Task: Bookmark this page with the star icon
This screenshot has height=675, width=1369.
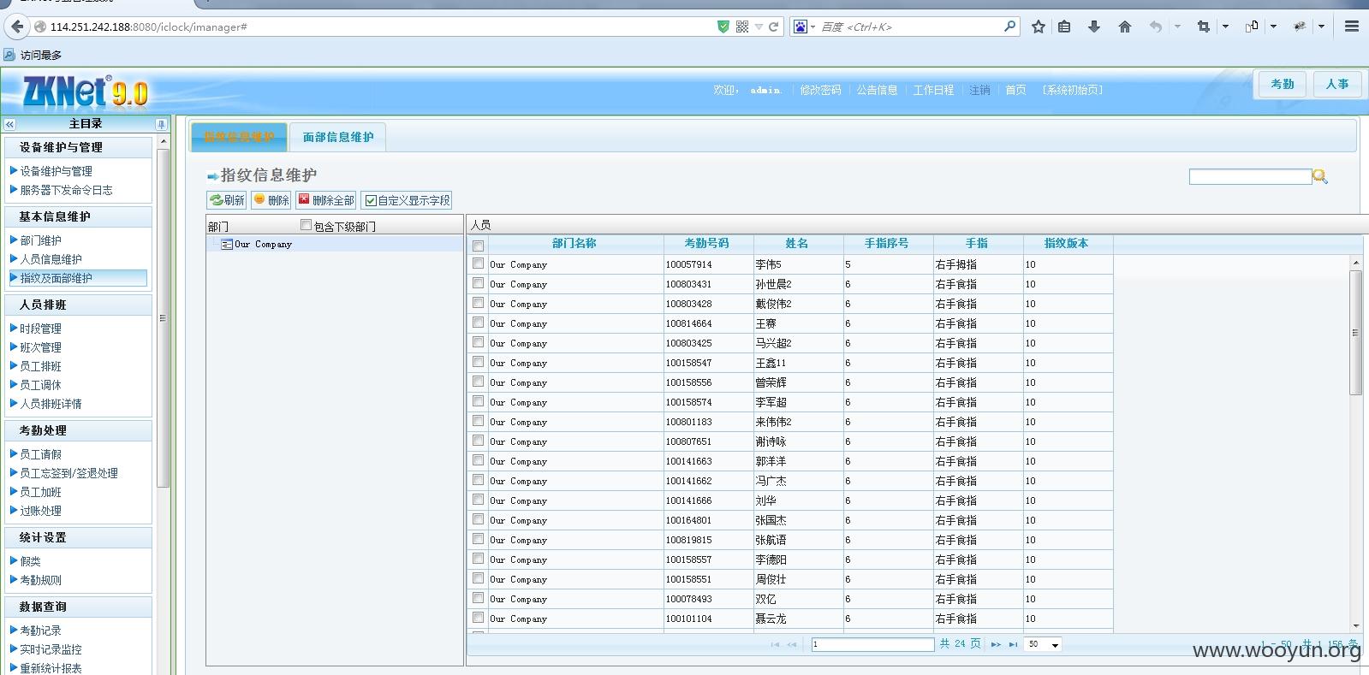Action: click(x=1039, y=27)
